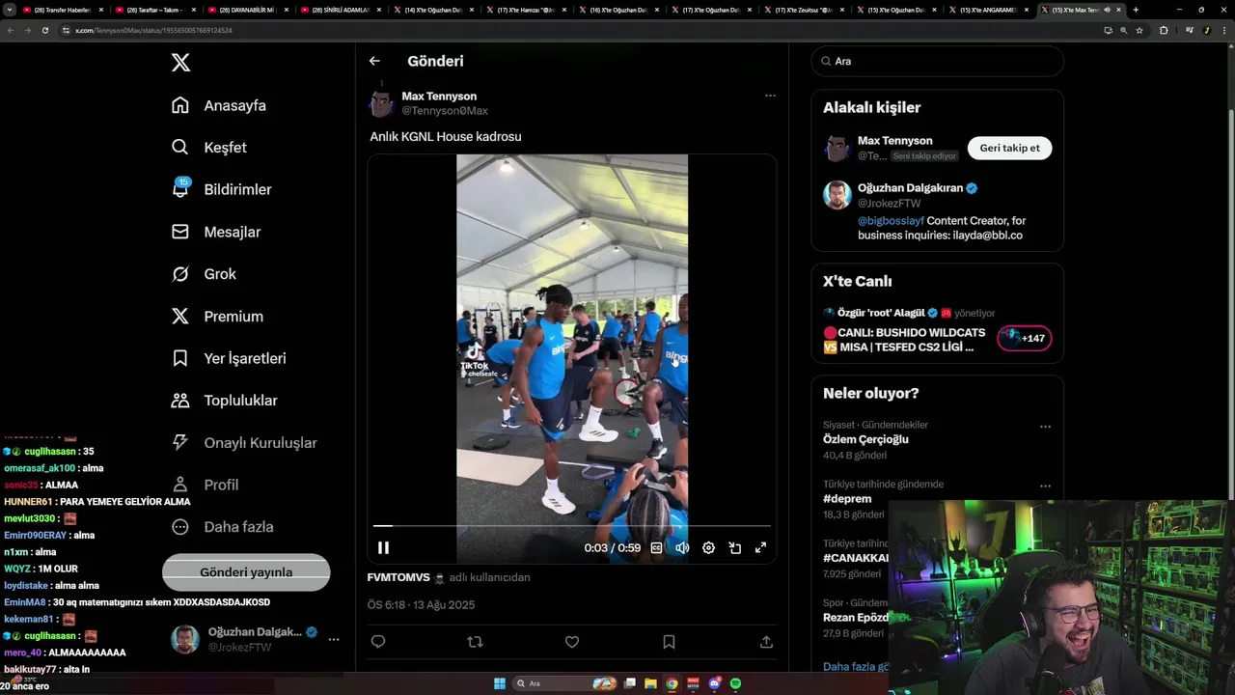Open #deprem trending topic
The width and height of the screenshot is (1235, 695).
pyautogui.click(x=847, y=499)
